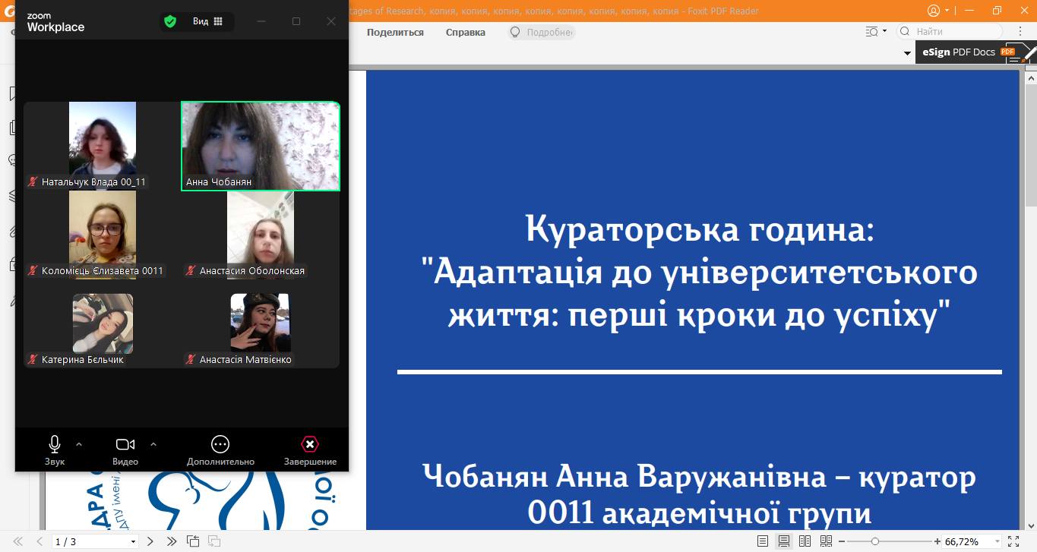1037x552 pixels.
Task: Jump to last page double-arrow
Action: (x=172, y=541)
